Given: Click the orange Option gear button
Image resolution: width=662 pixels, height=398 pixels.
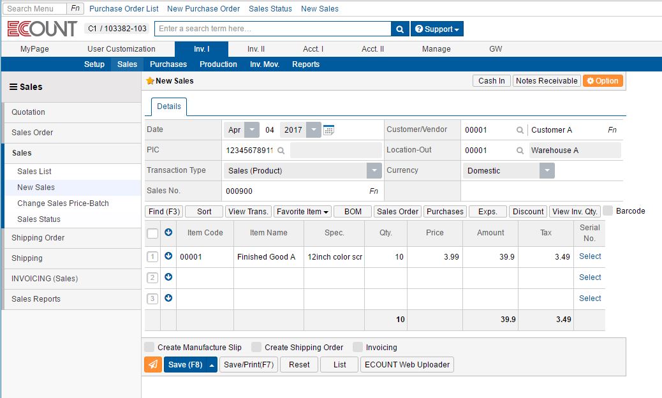Looking at the screenshot, I should pos(603,80).
